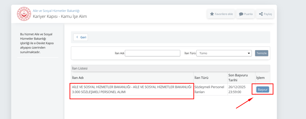
Task: Clear filters with Temizle button
Action: [x=261, y=53]
